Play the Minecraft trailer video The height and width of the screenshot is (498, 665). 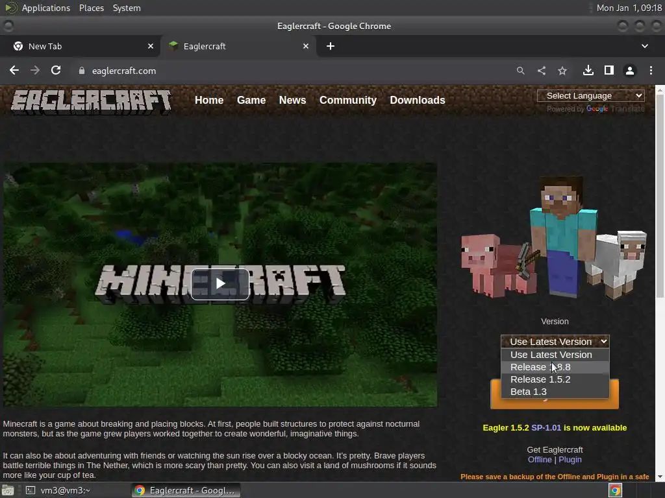[x=220, y=284]
